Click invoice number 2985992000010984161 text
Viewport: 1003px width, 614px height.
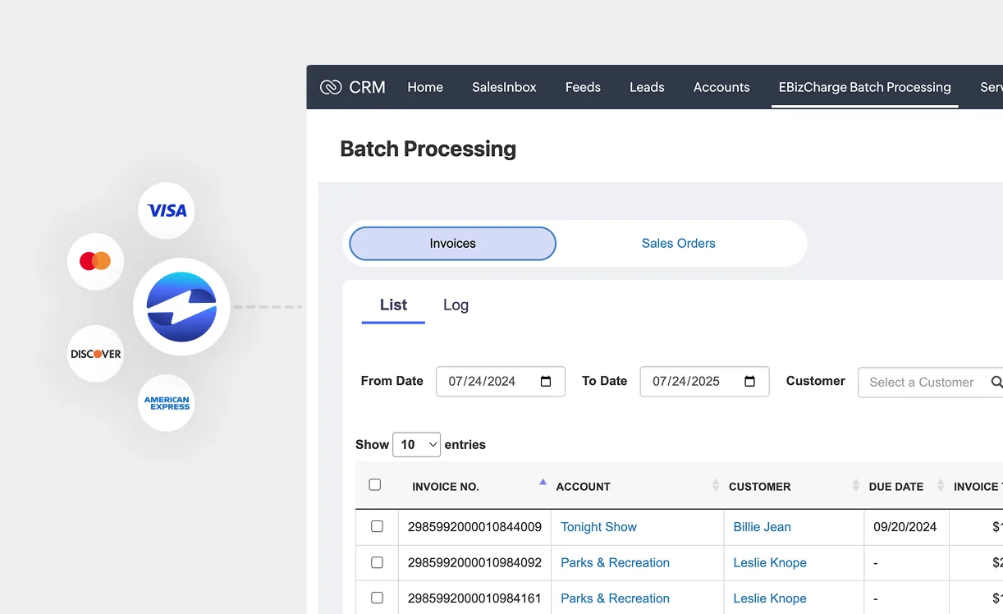[x=474, y=598]
